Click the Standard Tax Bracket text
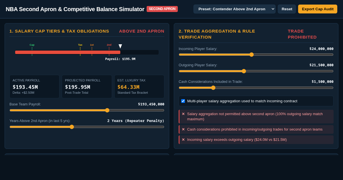343x180 pixels. click(x=133, y=93)
